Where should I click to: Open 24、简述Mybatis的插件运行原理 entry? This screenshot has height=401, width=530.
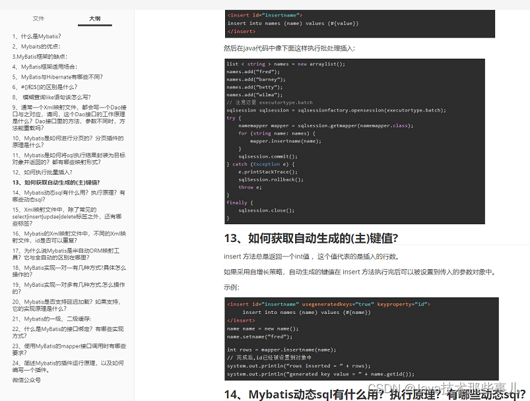coord(68,367)
